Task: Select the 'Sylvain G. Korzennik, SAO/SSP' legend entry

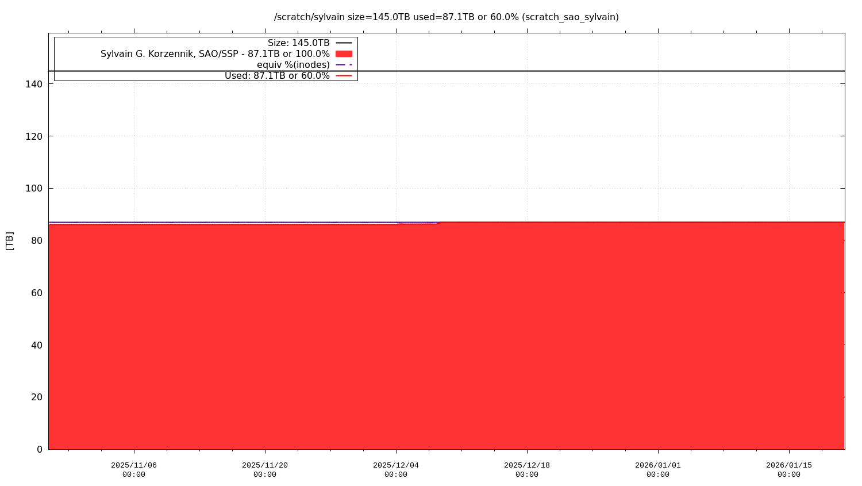Action: tap(215, 53)
